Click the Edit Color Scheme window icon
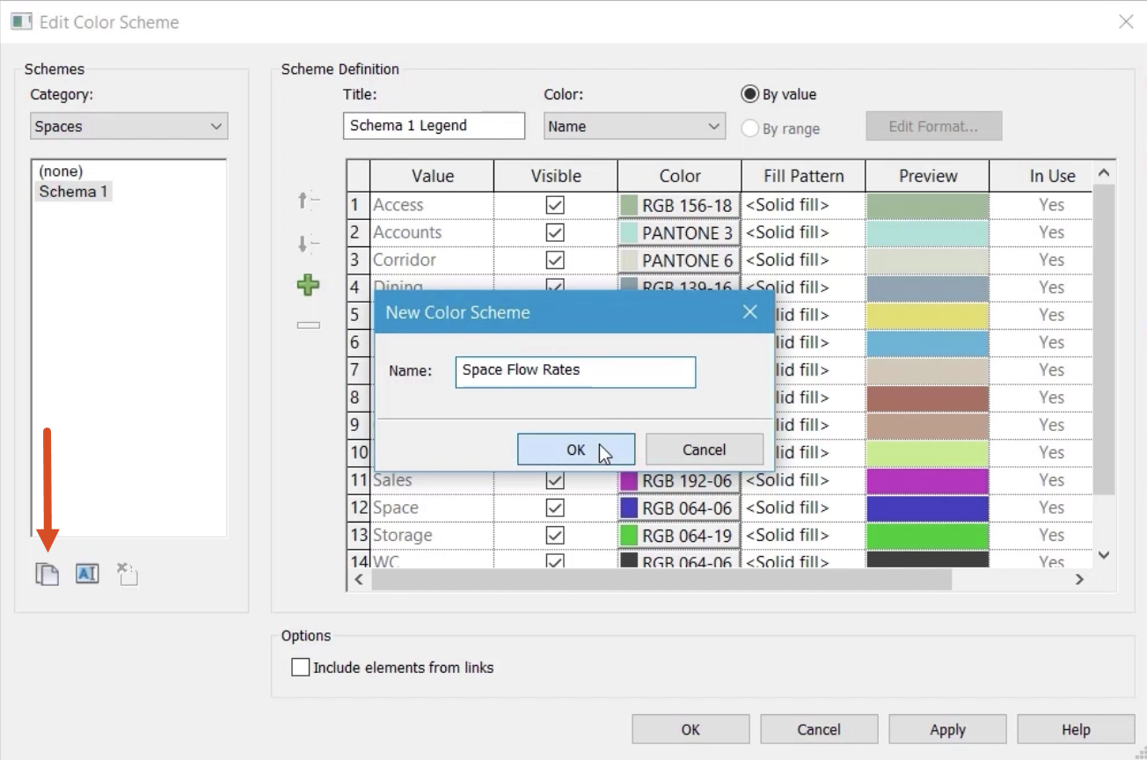The height and width of the screenshot is (760, 1147). click(x=21, y=21)
